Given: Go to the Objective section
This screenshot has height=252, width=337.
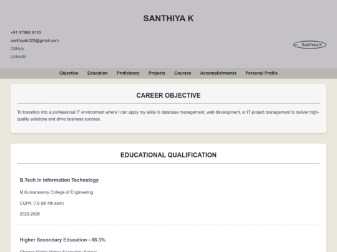Looking at the screenshot, I should [x=69, y=73].
